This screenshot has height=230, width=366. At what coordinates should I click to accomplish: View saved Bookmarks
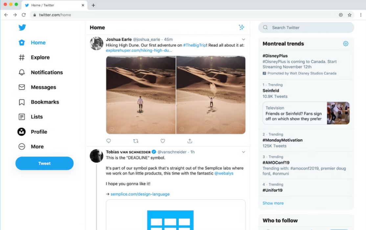pos(44,102)
